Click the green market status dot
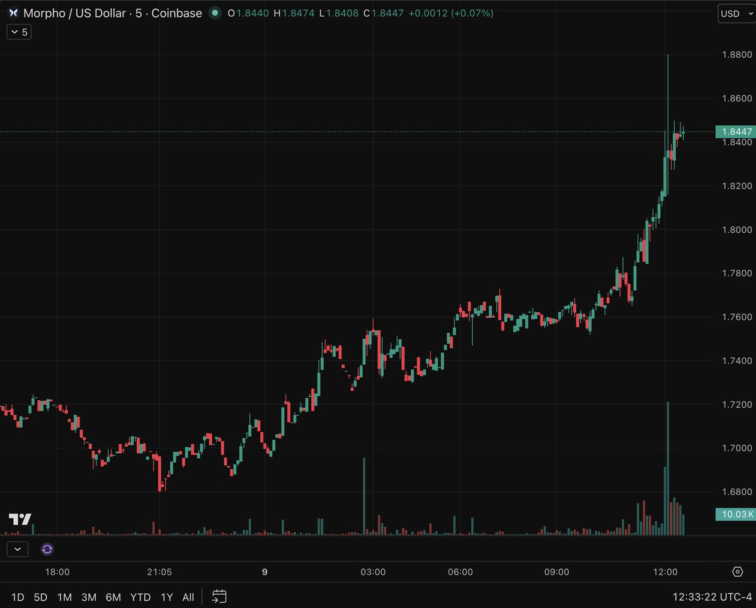The height and width of the screenshot is (608, 756). coord(215,13)
